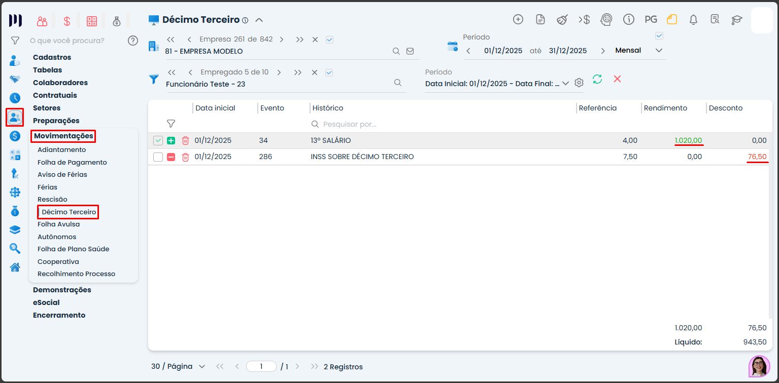Viewport: 779px width, 383px height.
Task: Click the page number input in pagination
Action: (261, 366)
